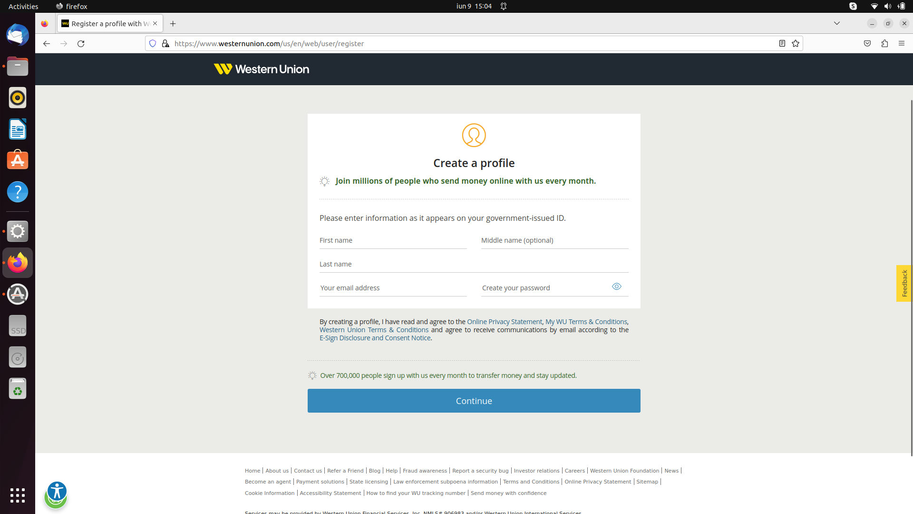Click the tracking protection shield icon
Viewport: 913px width, 514px height.
152,43
